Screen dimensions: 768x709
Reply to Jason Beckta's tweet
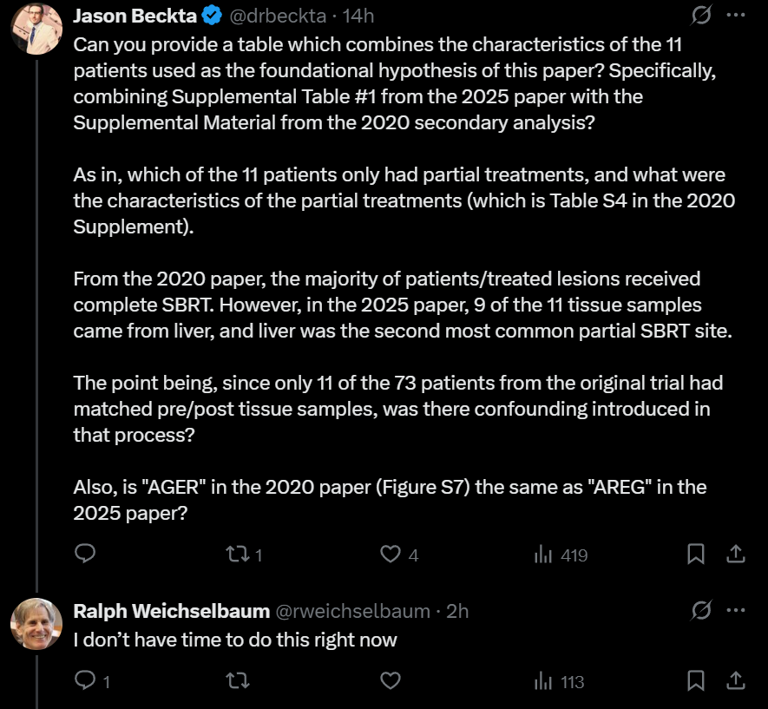coord(85,554)
